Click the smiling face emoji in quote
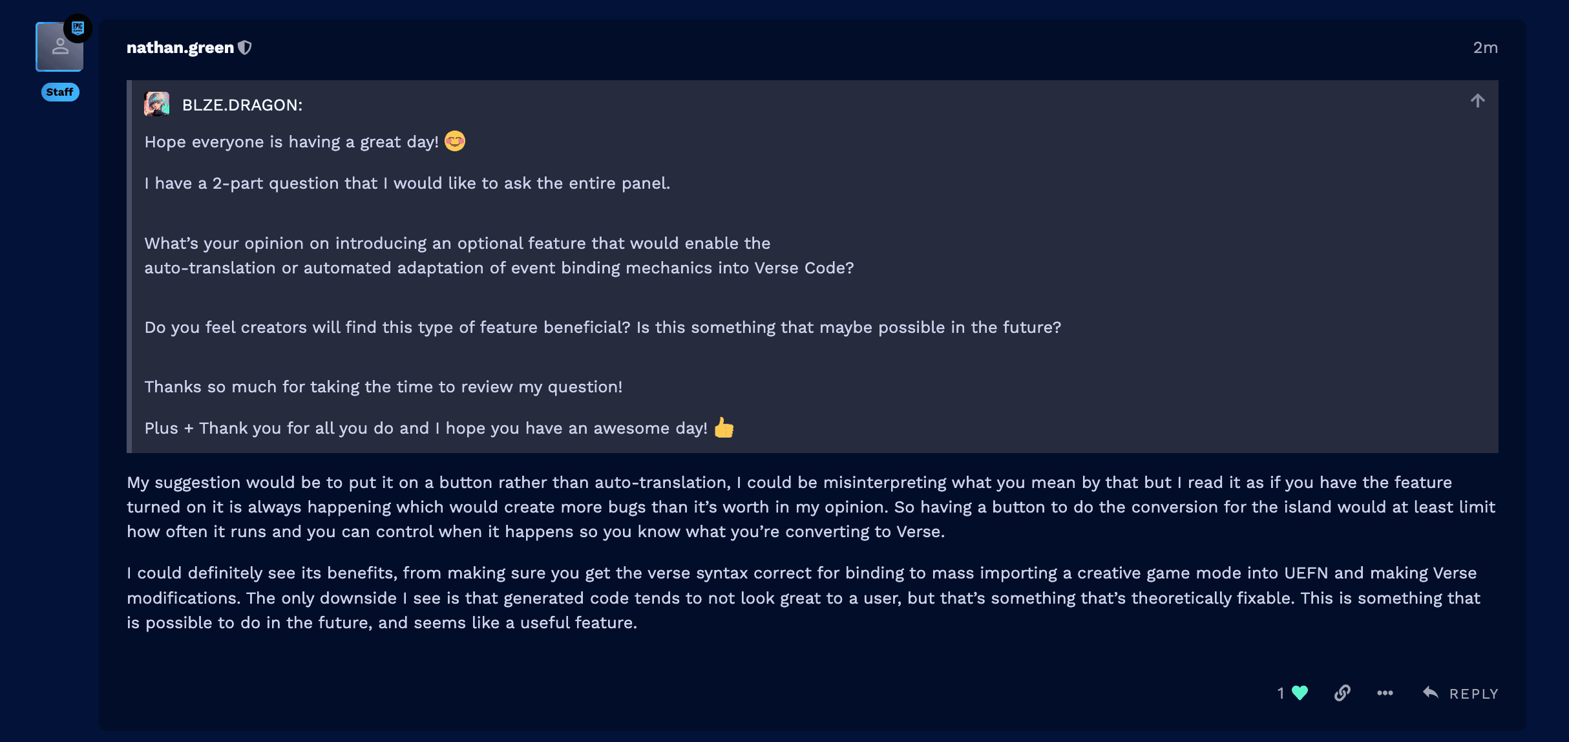Screen dimensions: 1569x742 (455, 141)
